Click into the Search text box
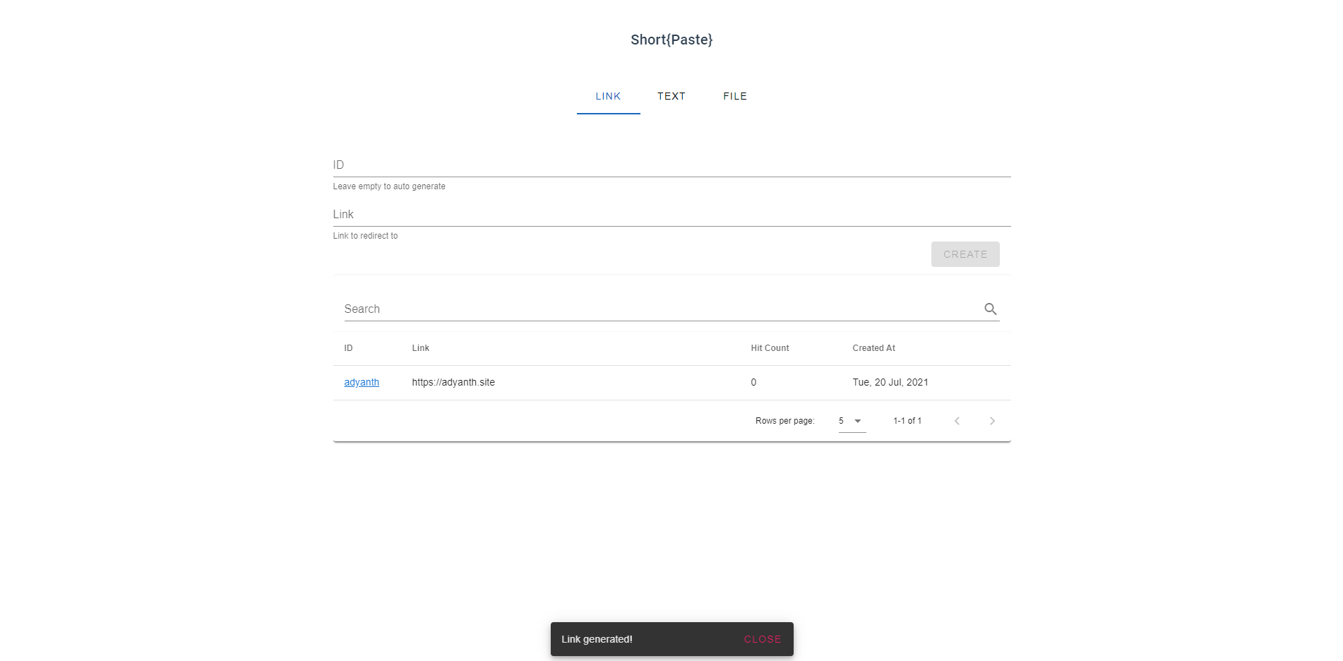 tap(660, 309)
